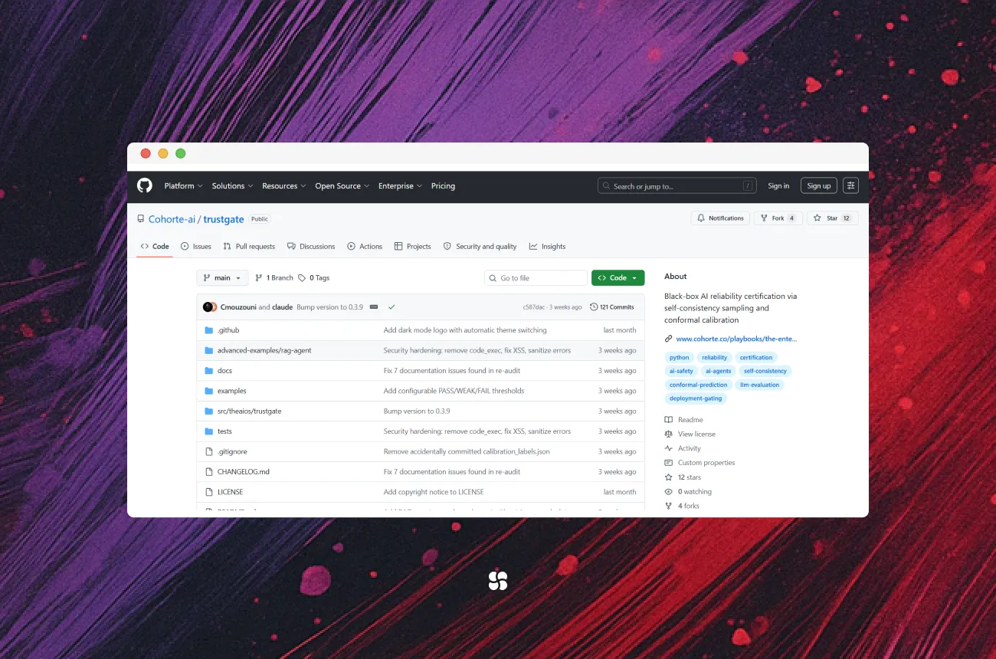Screen dimensions: 996x659
Task: Open the www.cohorte.co playbooks link
Action: (737, 339)
